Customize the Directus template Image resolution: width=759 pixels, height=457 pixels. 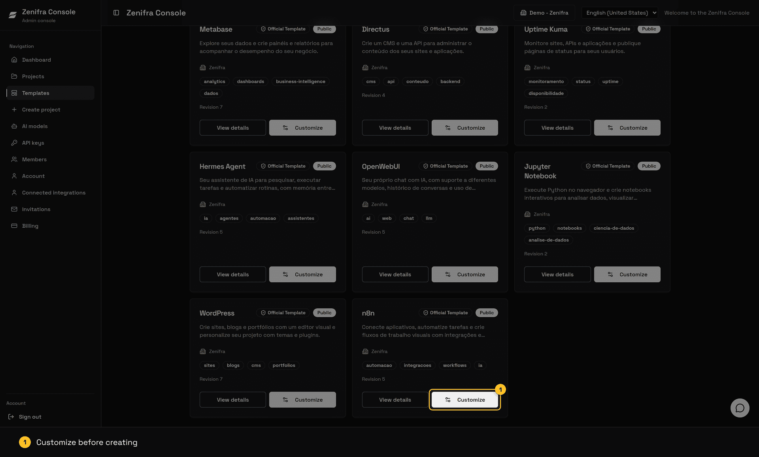tap(464, 128)
